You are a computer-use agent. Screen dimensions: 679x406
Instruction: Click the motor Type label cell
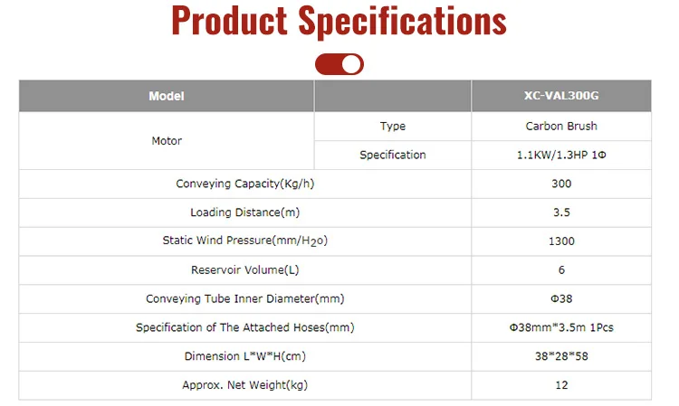(x=392, y=127)
